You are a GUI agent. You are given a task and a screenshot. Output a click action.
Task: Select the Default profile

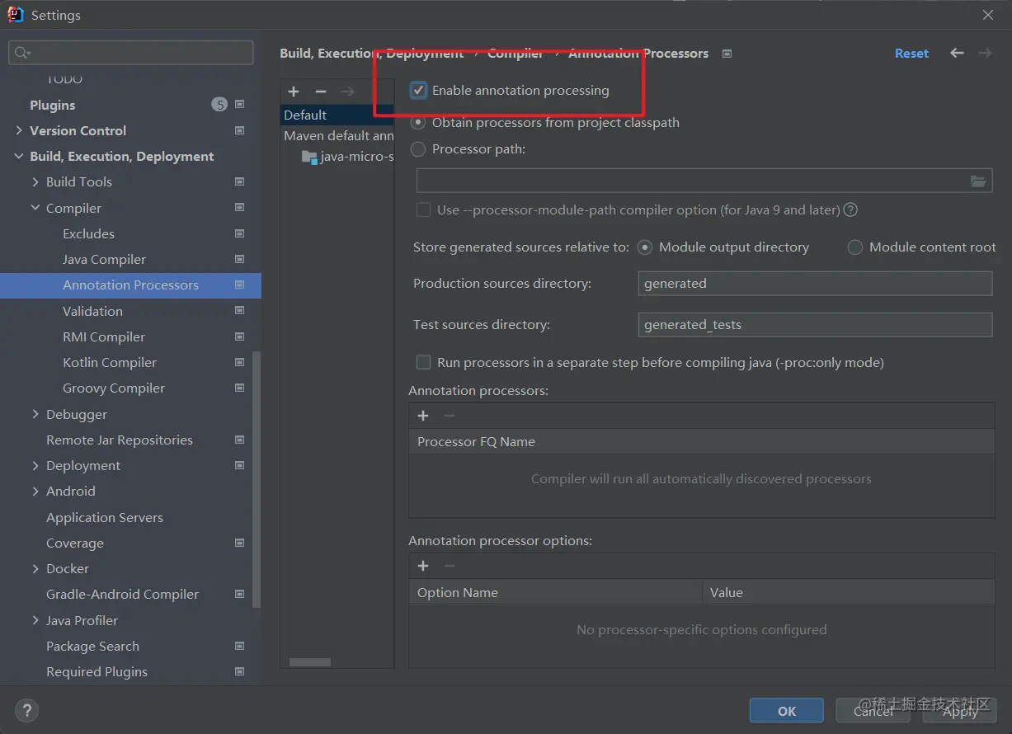pos(337,115)
